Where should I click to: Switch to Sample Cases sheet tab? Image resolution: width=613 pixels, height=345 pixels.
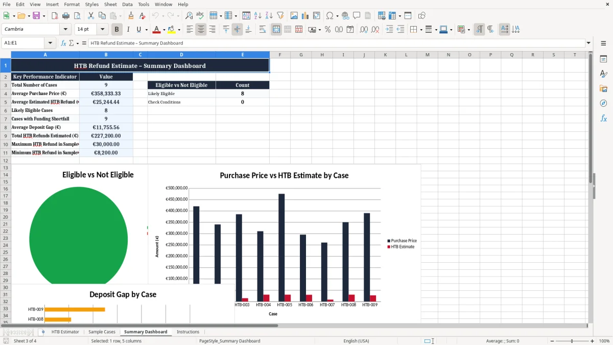[102, 332]
